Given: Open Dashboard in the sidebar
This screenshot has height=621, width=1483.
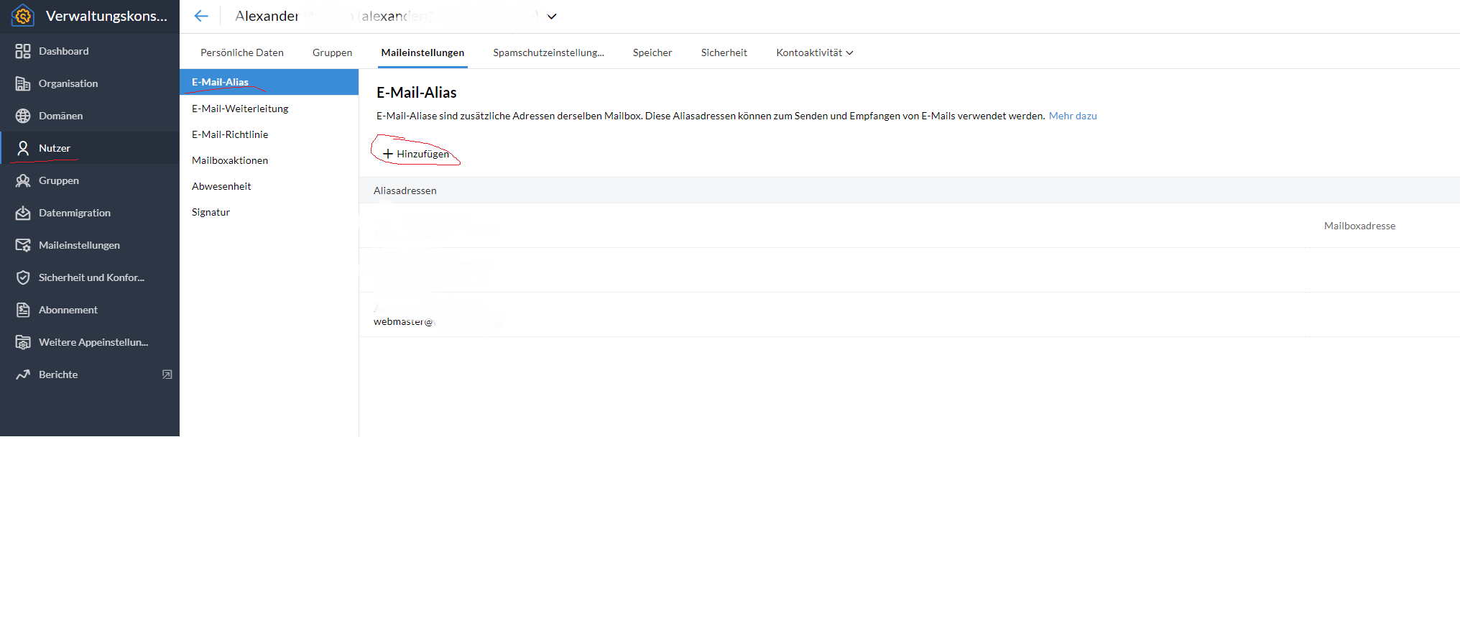Looking at the screenshot, I should click(x=90, y=51).
